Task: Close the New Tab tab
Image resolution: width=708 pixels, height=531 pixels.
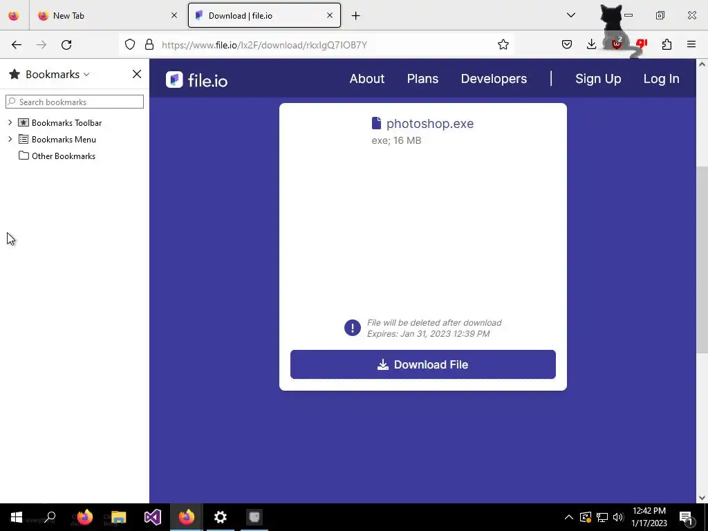Action: click(x=174, y=15)
